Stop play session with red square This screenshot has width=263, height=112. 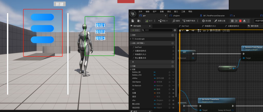(x=240, y=21)
